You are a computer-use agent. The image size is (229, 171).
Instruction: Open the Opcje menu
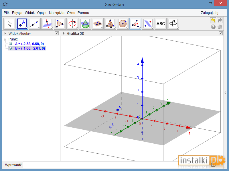coord(42,13)
